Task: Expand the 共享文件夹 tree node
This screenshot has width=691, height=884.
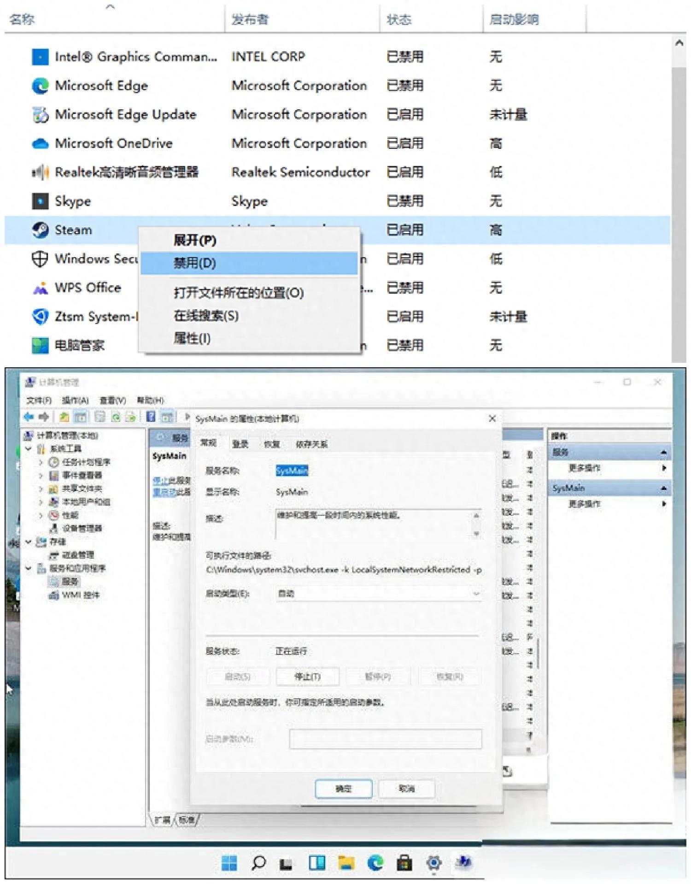Action: click(x=41, y=489)
